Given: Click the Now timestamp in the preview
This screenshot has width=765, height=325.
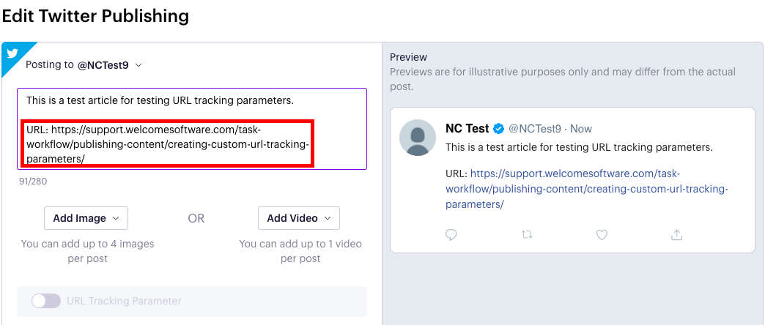Looking at the screenshot, I should pos(581,129).
